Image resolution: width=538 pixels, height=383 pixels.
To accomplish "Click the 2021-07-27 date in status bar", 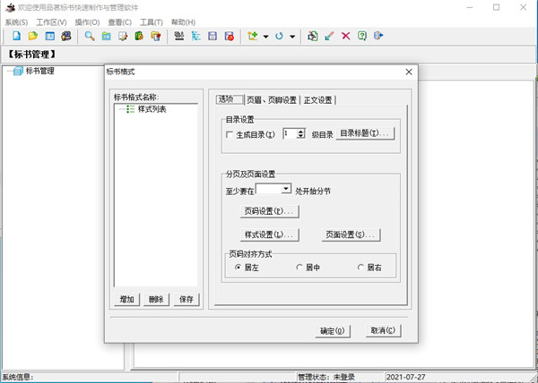I will (406, 377).
